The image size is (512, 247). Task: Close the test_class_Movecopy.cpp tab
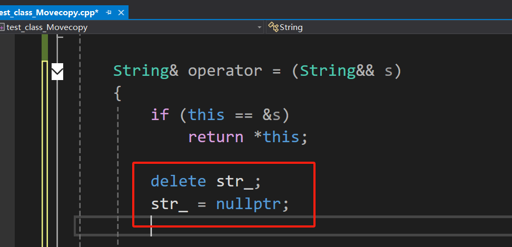pyautogui.click(x=121, y=13)
